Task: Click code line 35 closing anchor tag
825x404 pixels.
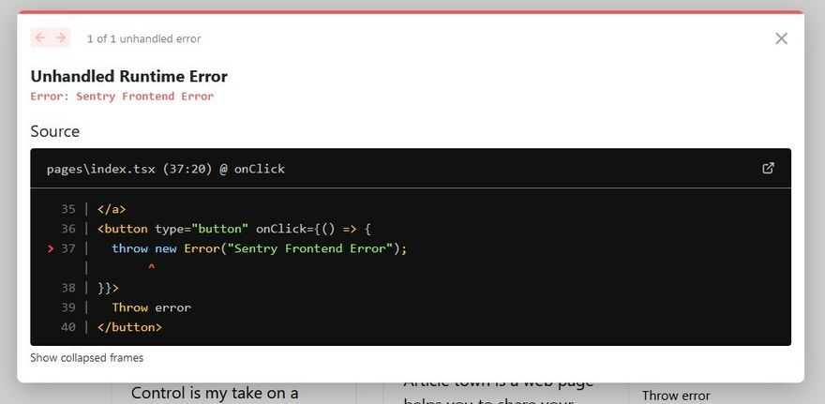Action: (x=112, y=209)
